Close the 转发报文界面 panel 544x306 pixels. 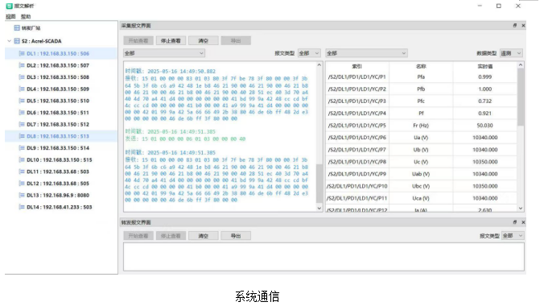[523, 222]
